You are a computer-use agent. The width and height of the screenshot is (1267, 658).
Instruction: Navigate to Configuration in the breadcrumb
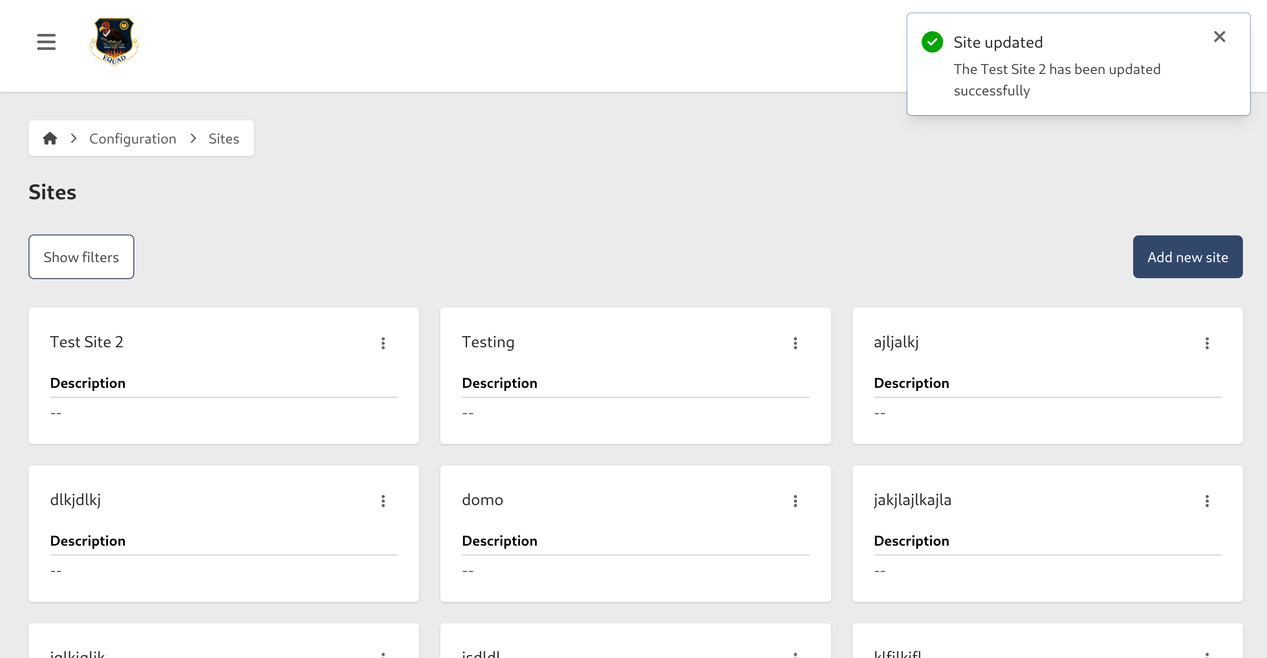click(132, 138)
